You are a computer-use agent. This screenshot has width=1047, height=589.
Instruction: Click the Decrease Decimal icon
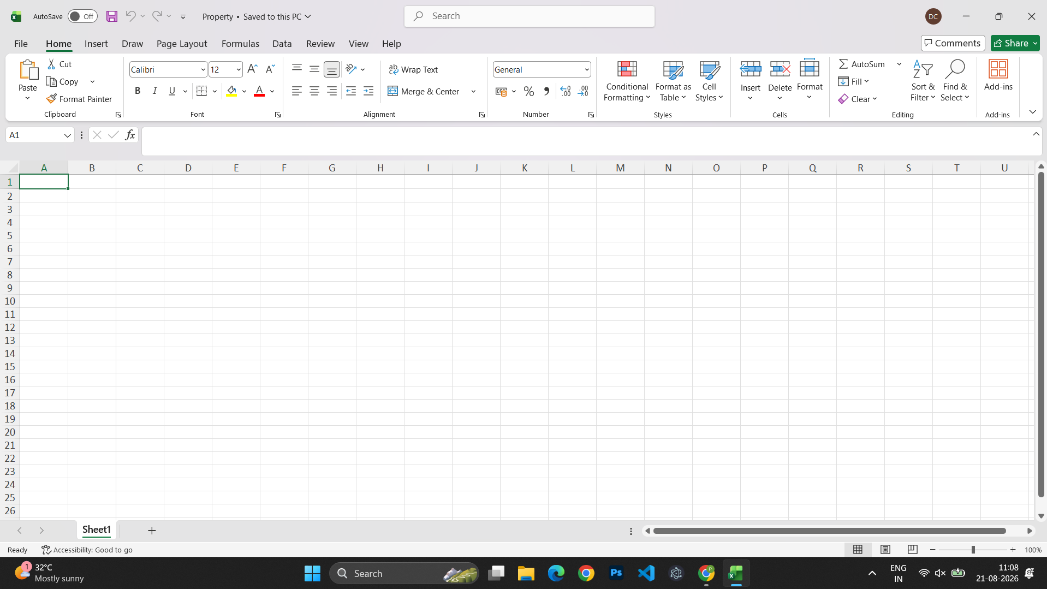[x=583, y=91]
